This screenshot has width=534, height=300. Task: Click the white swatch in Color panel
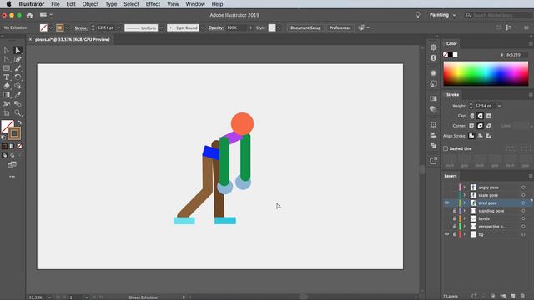(x=456, y=55)
